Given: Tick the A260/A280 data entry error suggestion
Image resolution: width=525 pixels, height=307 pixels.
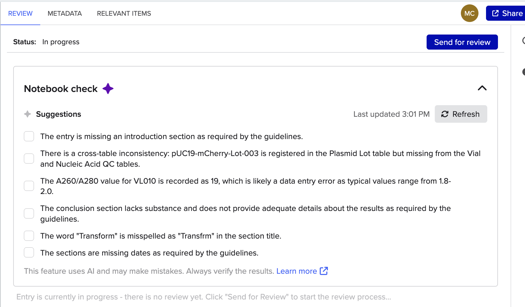Looking at the screenshot, I should (29, 186).
